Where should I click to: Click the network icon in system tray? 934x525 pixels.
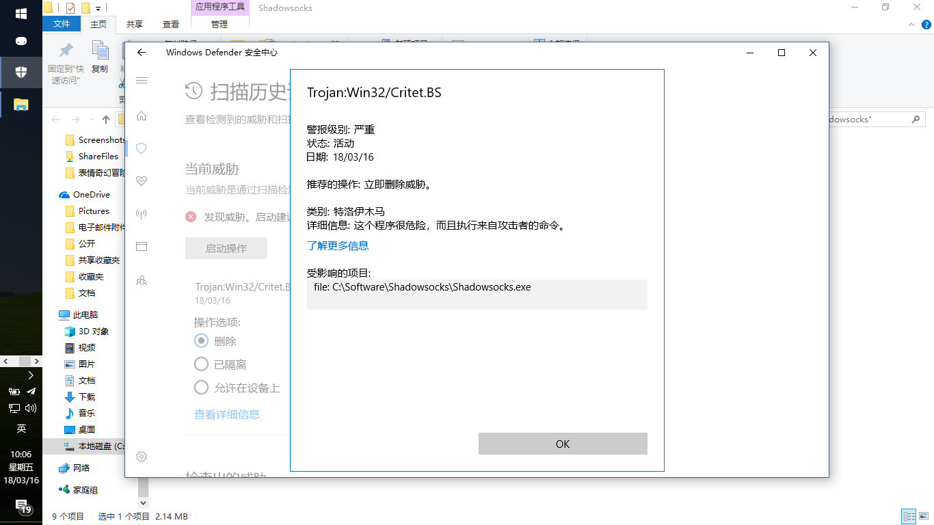[x=14, y=408]
